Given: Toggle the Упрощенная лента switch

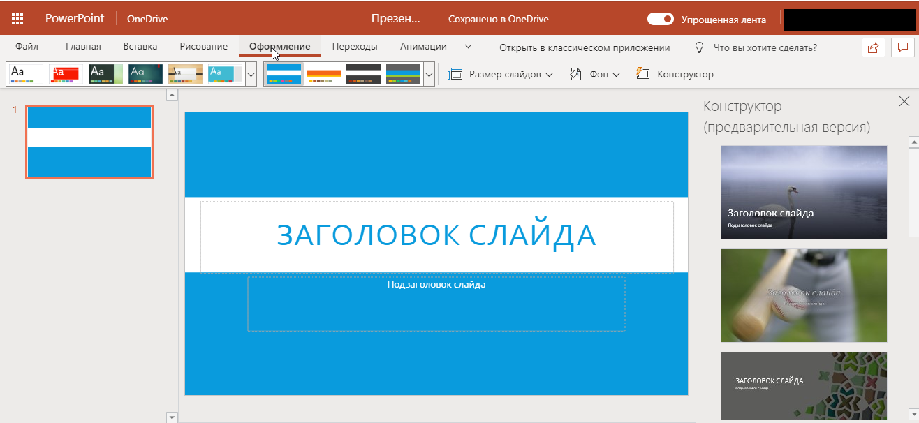Looking at the screenshot, I should click(660, 20).
